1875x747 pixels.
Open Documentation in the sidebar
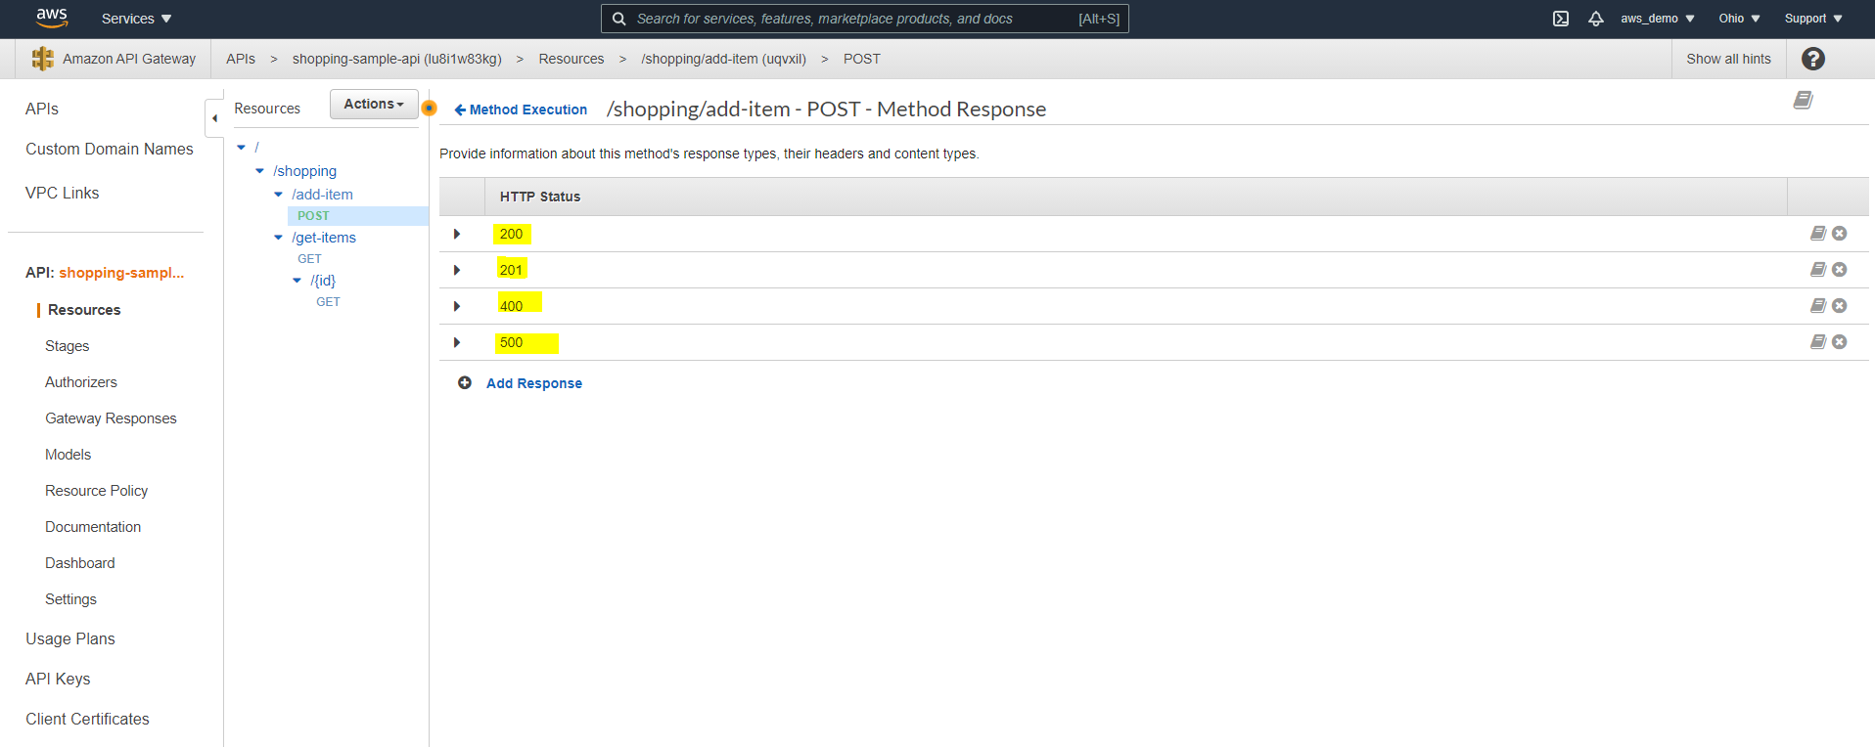click(x=93, y=527)
